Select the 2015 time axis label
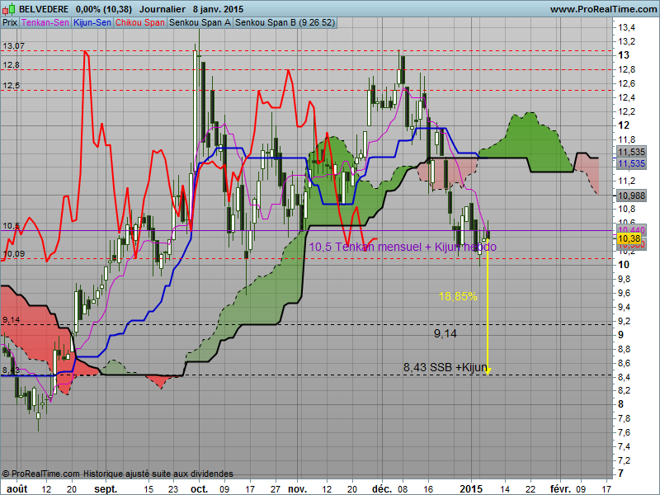660x495 pixels. coord(471,488)
